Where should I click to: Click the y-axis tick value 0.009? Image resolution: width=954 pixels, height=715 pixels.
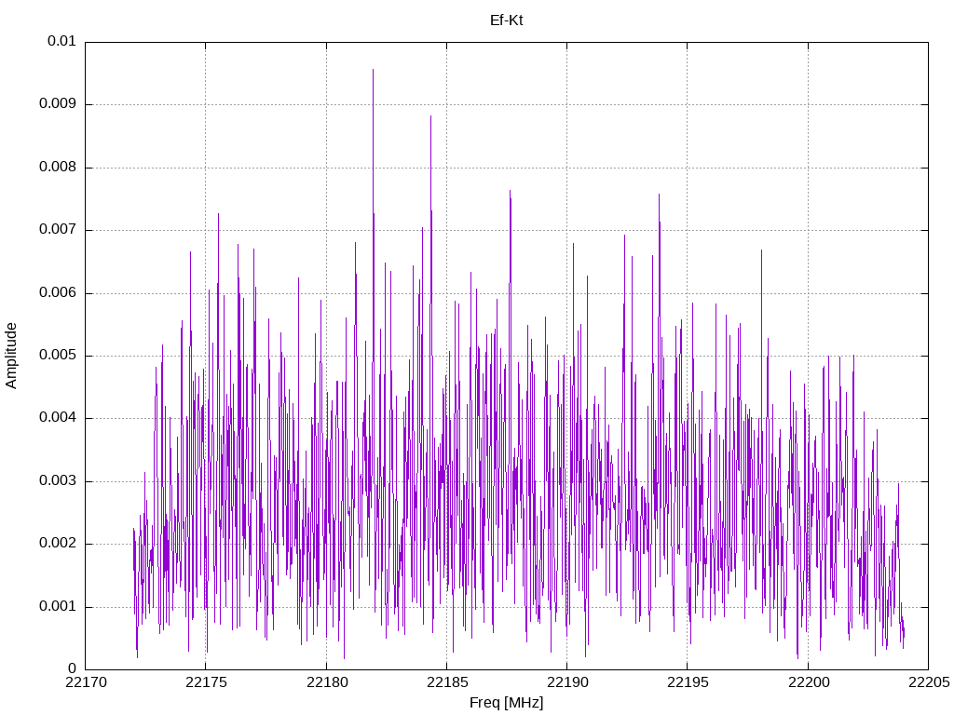(58, 104)
